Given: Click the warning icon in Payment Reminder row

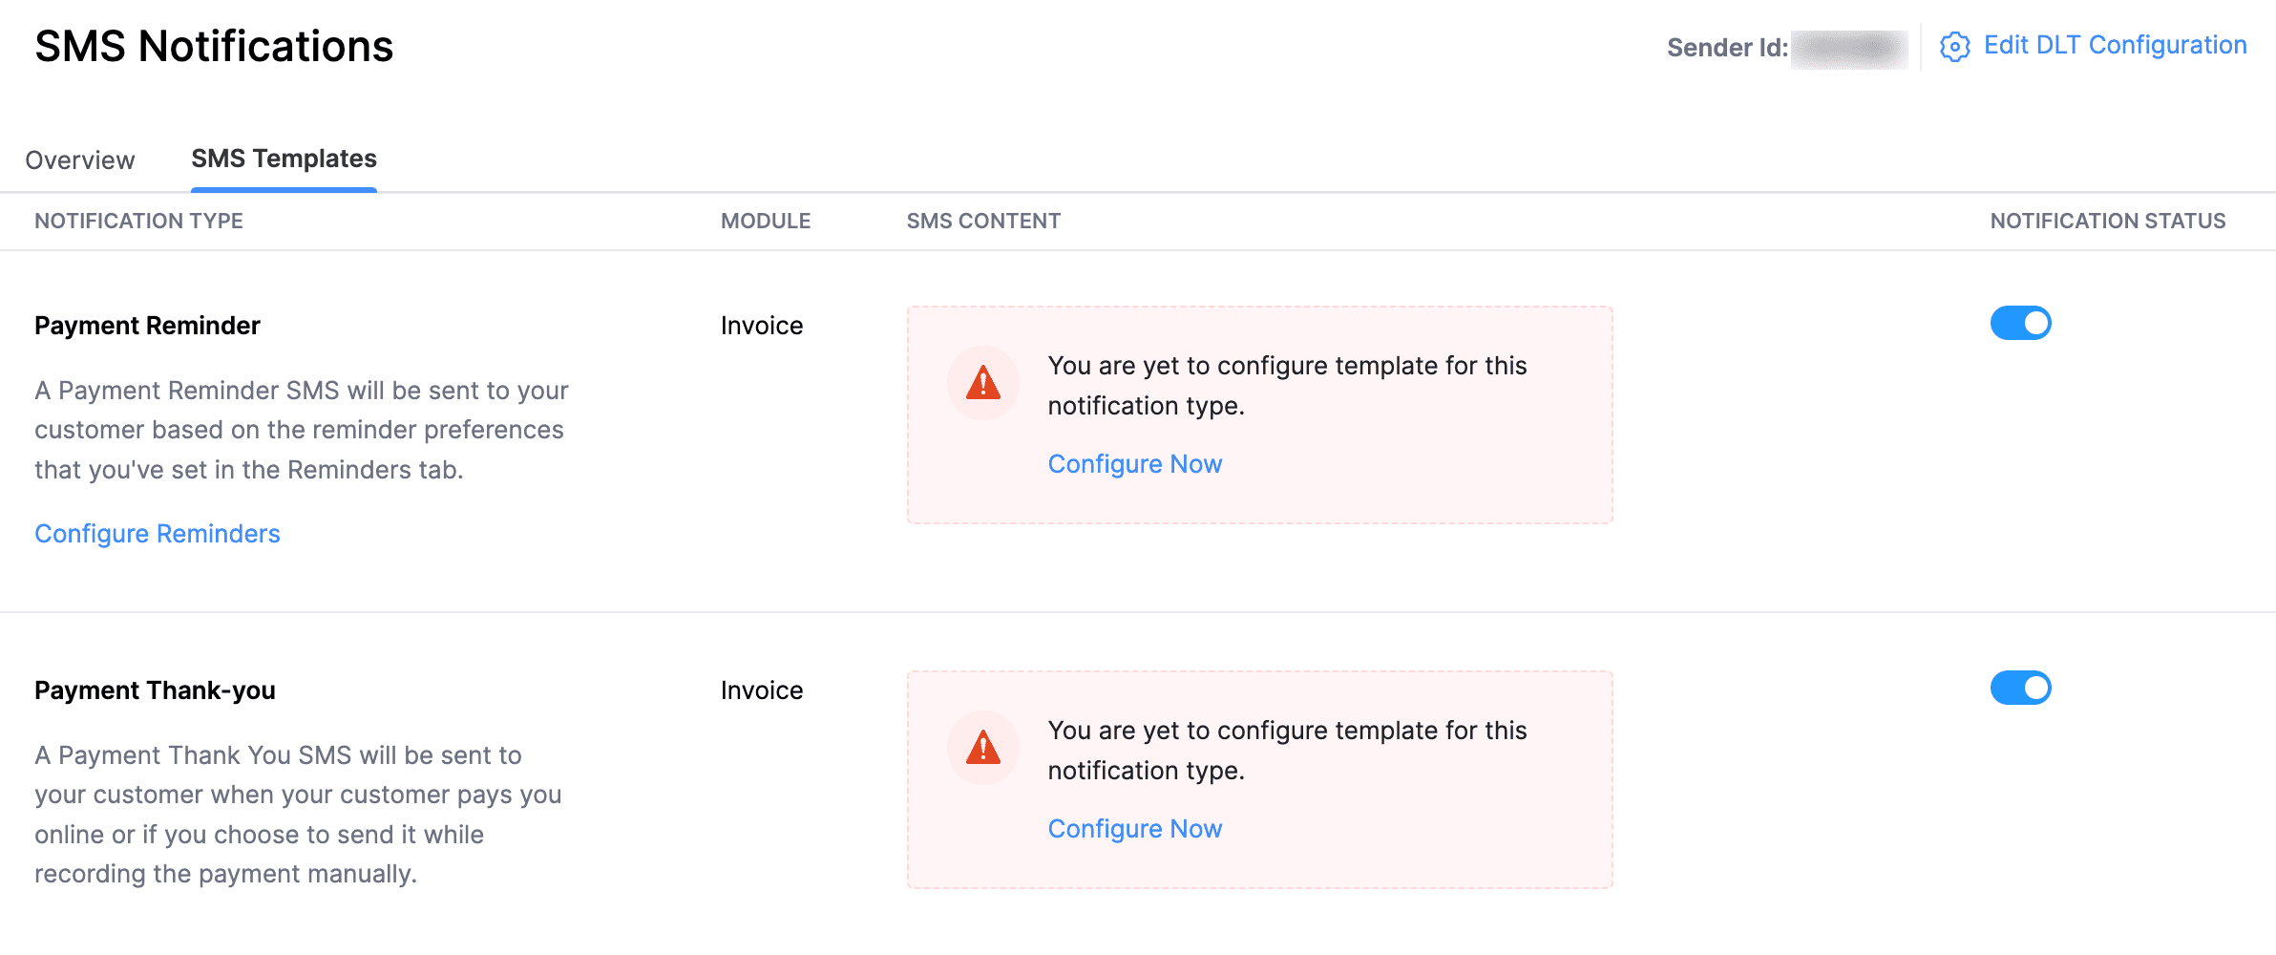Looking at the screenshot, I should [x=981, y=383].
